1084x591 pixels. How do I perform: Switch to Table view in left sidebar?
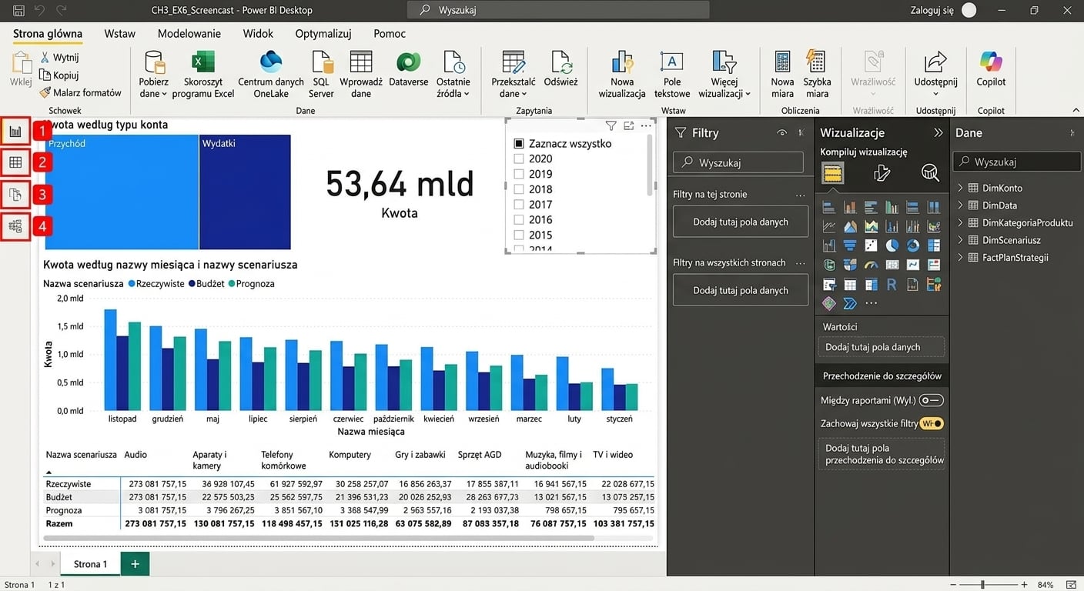[15, 162]
